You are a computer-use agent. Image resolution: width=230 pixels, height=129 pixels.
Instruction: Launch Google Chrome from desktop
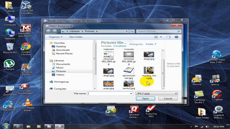click(x=26, y=49)
